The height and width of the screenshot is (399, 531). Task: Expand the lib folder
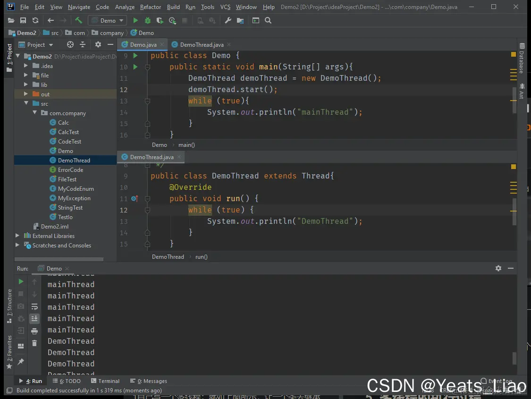click(x=26, y=85)
